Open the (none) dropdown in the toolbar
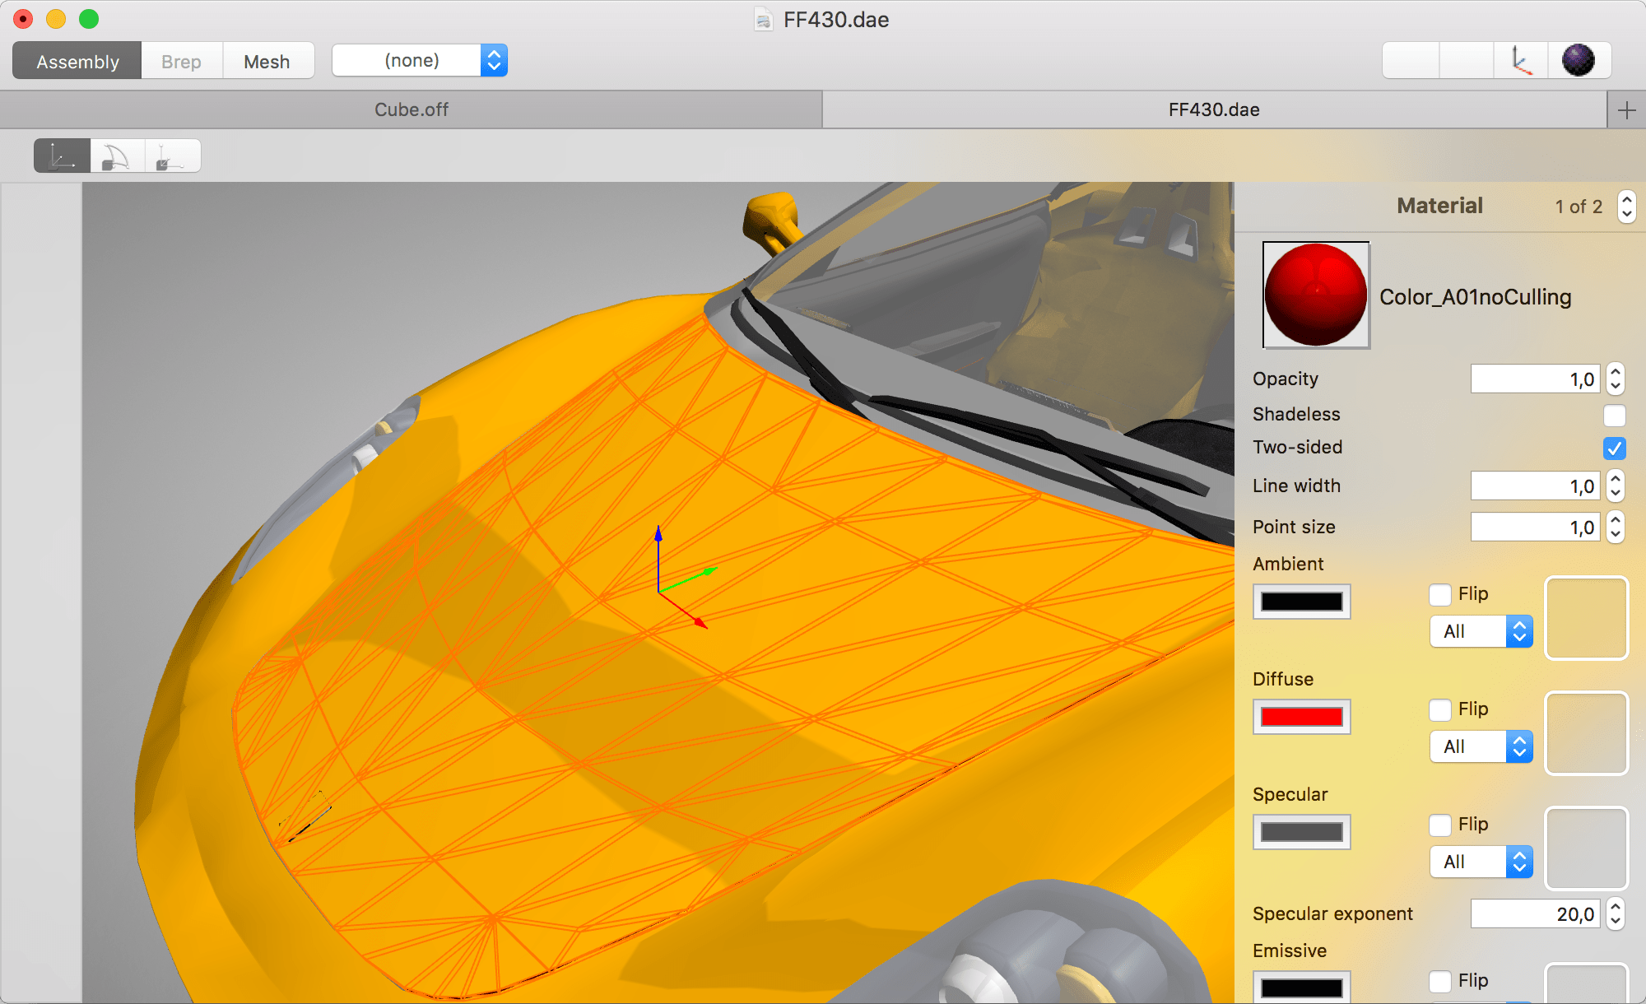Viewport: 1646px width, 1004px height. point(420,59)
